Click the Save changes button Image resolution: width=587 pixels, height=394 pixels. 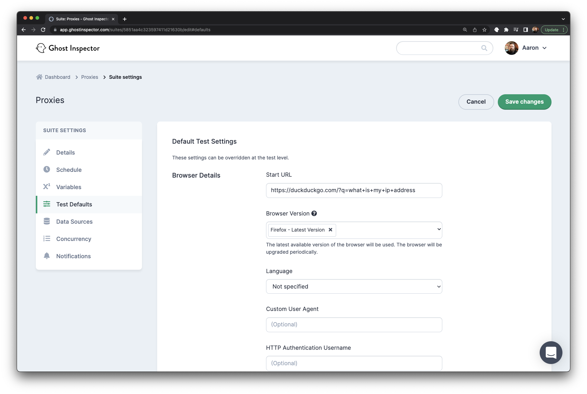click(x=525, y=102)
